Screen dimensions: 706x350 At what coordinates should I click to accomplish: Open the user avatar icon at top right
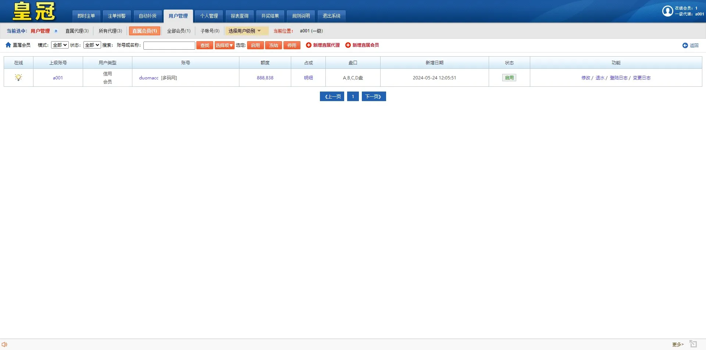(x=668, y=11)
